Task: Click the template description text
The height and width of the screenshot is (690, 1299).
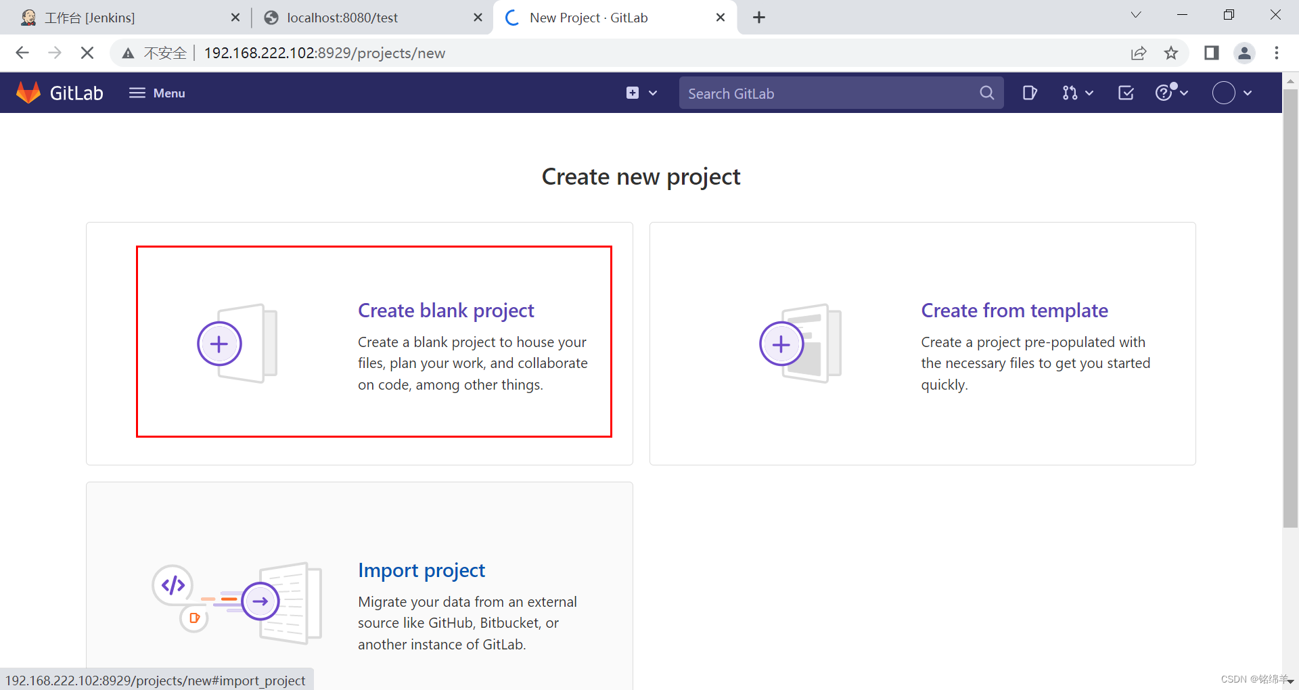Action: click(1035, 363)
